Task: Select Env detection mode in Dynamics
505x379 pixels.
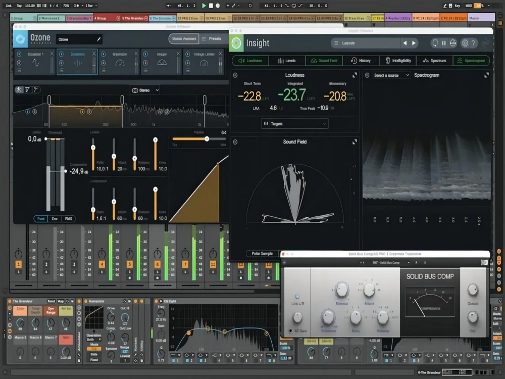Action: pyautogui.click(x=55, y=219)
